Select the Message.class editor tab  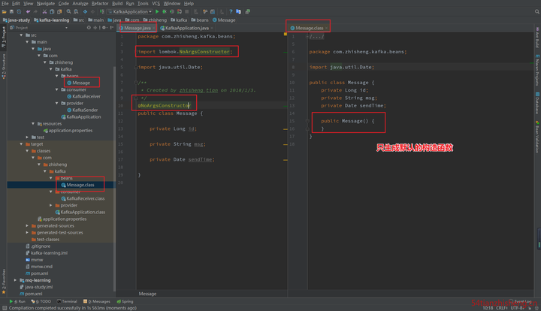309,28
